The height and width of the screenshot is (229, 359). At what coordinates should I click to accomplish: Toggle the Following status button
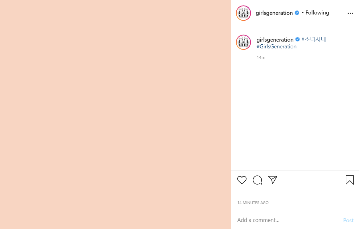317,13
